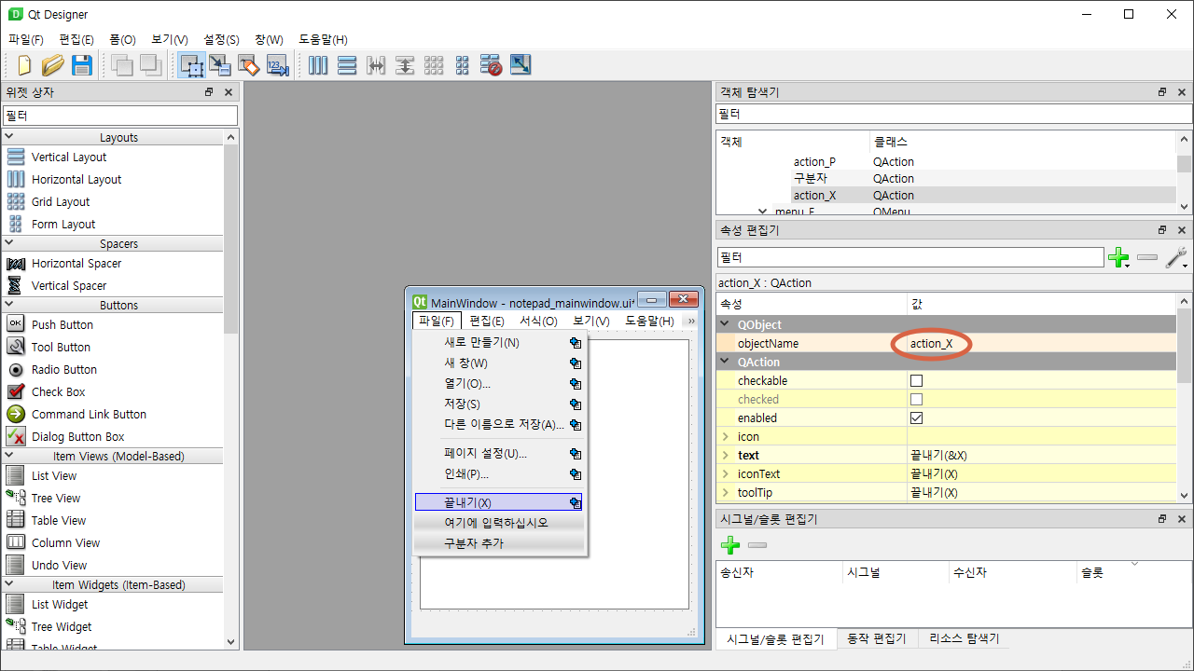Switch to the 리소스 탐색기 tab
The image size is (1194, 671).
click(965, 638)
